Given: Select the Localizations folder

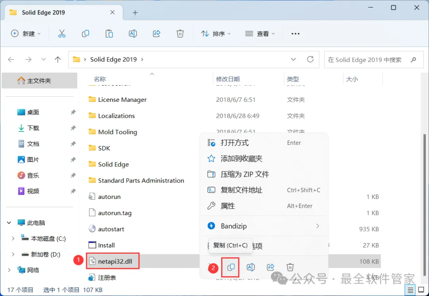Looking at the screenshot, I should pyautogui.click(x=116, y=116).
